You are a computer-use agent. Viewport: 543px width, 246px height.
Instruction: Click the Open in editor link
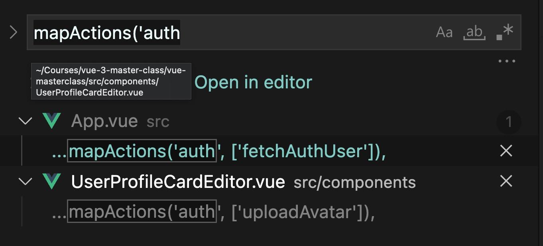253,82
